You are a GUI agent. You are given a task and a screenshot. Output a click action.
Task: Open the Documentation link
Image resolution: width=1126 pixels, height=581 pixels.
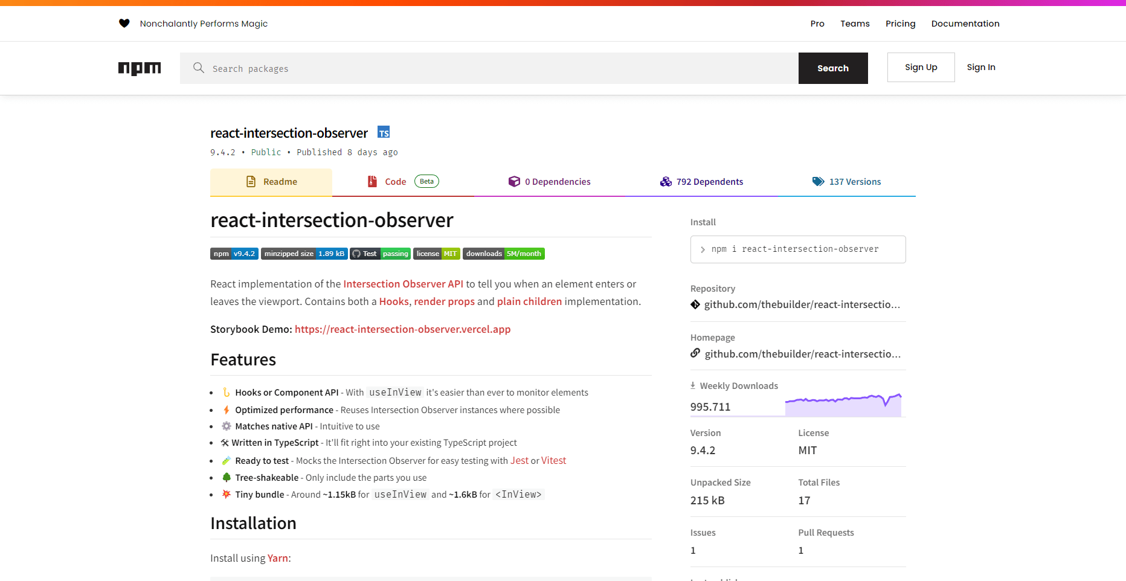tap(965, 24)
